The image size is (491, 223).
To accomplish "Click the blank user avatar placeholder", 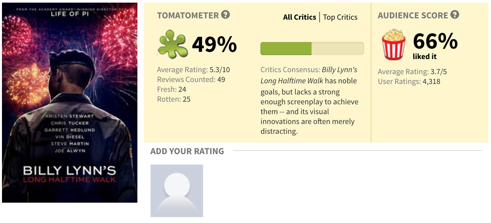I will click(x=177, y=191).
